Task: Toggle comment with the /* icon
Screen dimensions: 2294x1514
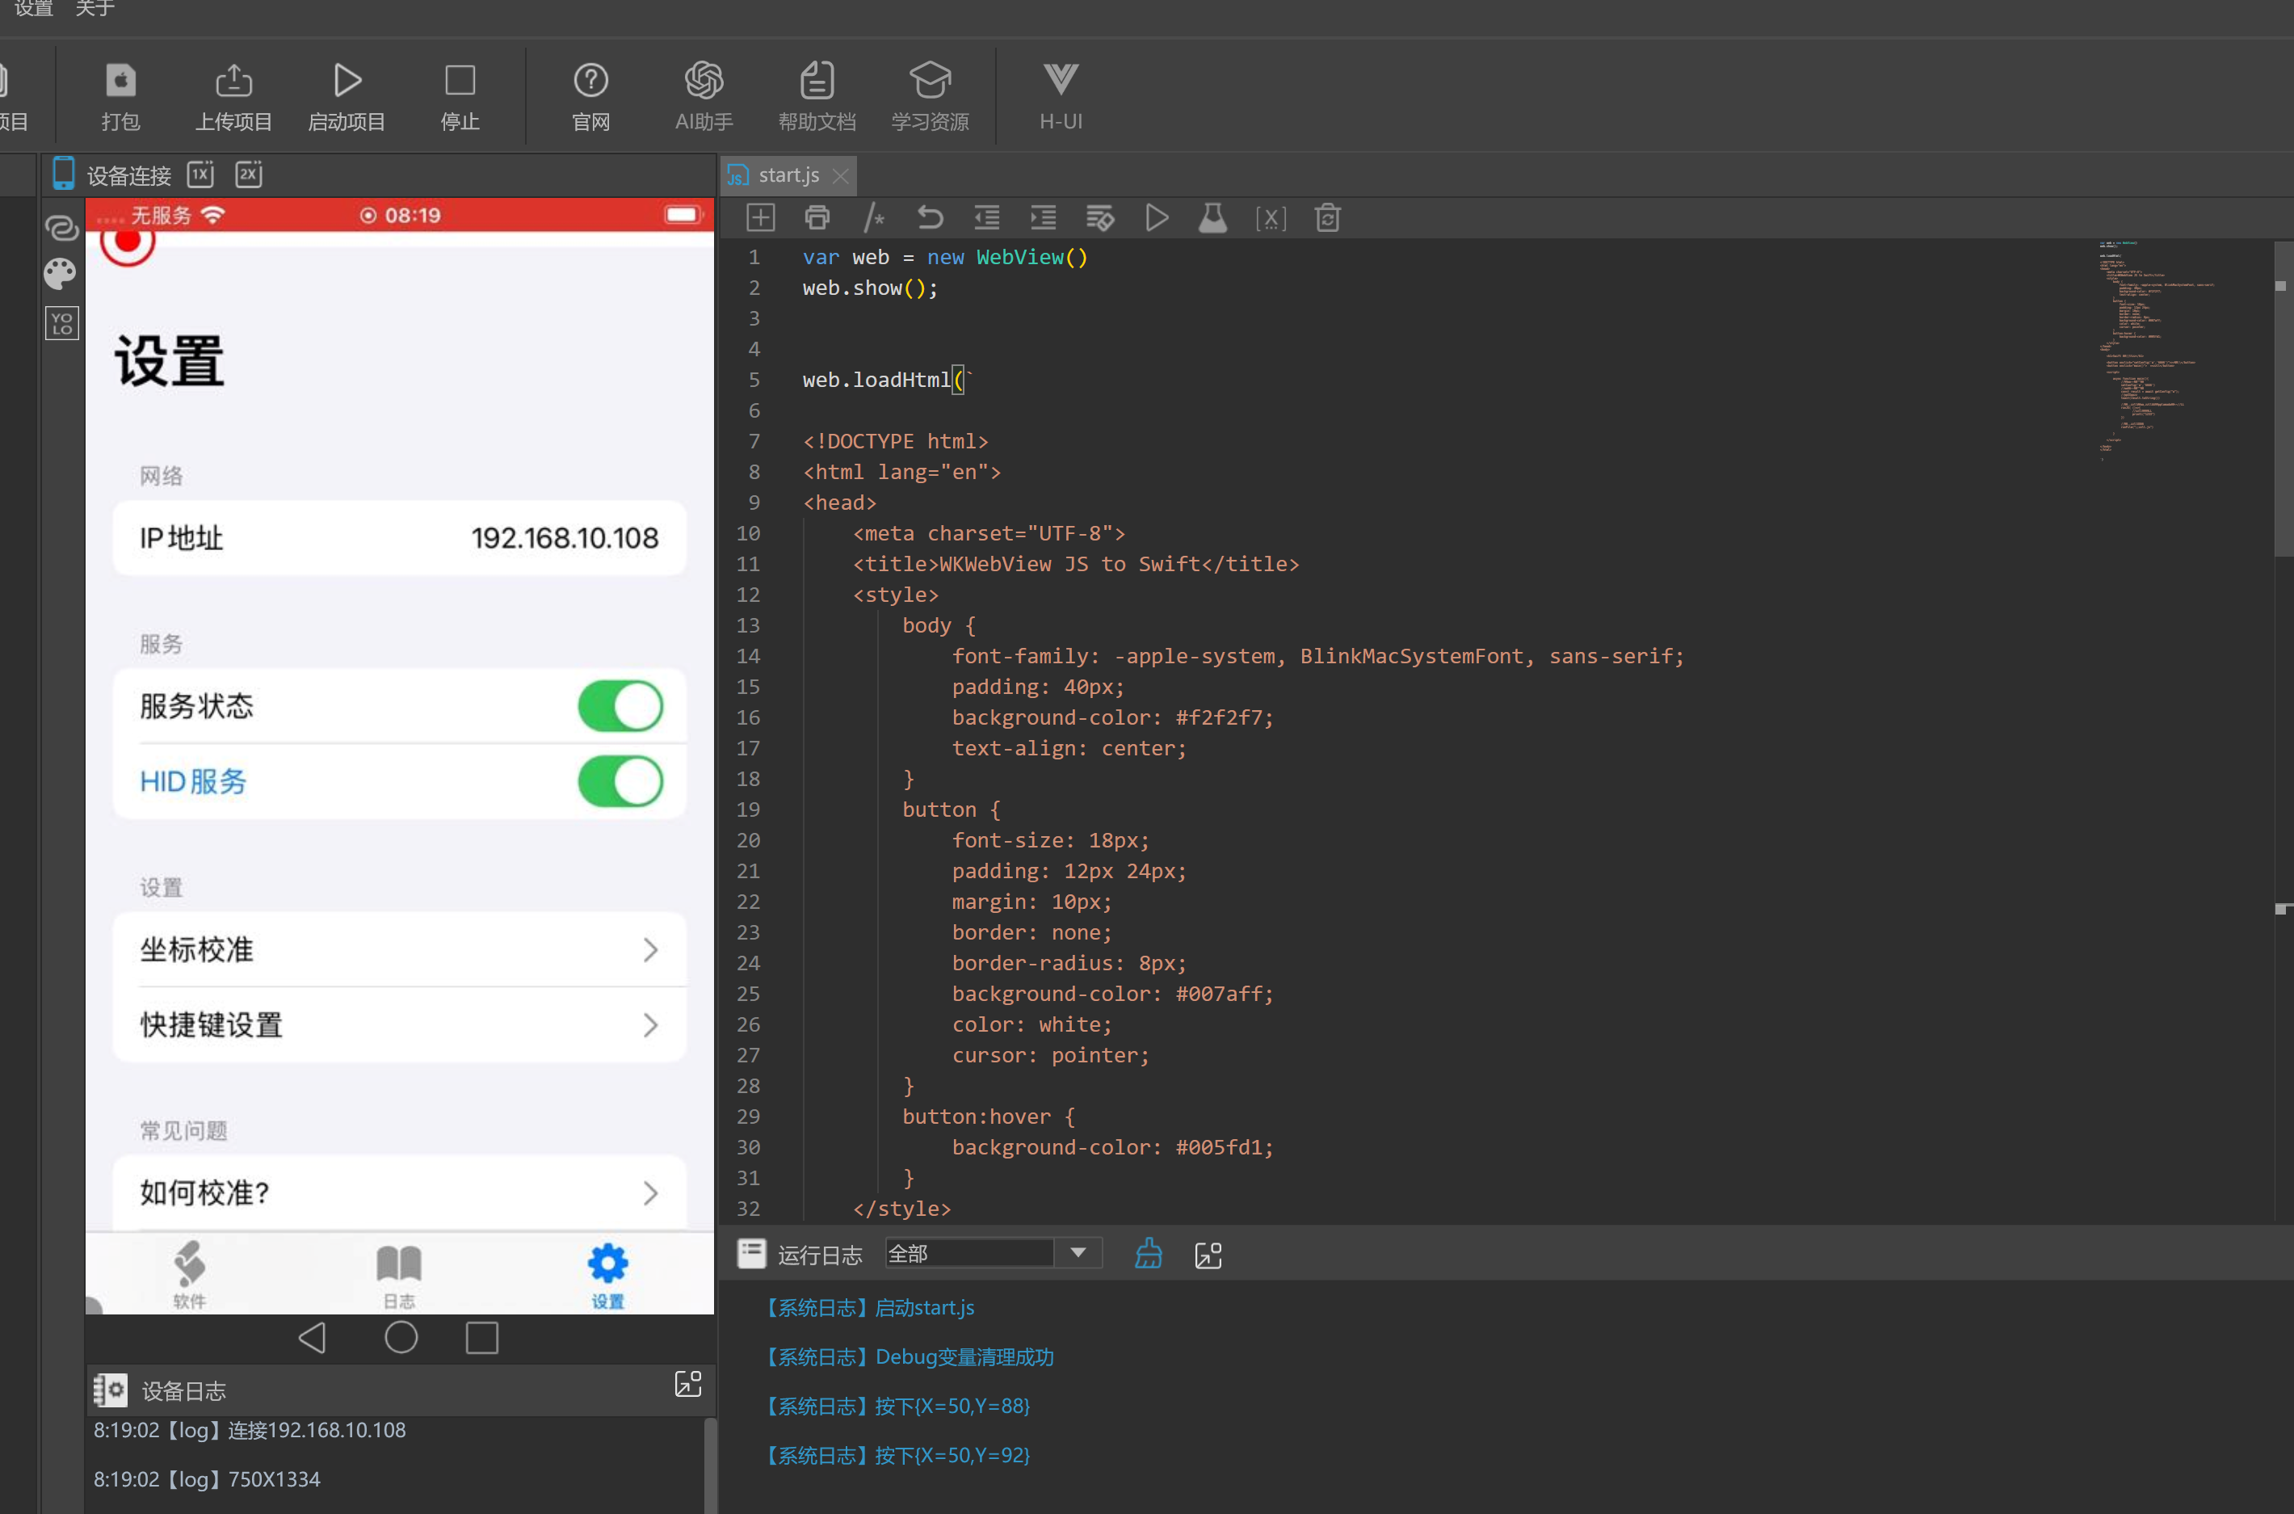Action: [874, 217]
